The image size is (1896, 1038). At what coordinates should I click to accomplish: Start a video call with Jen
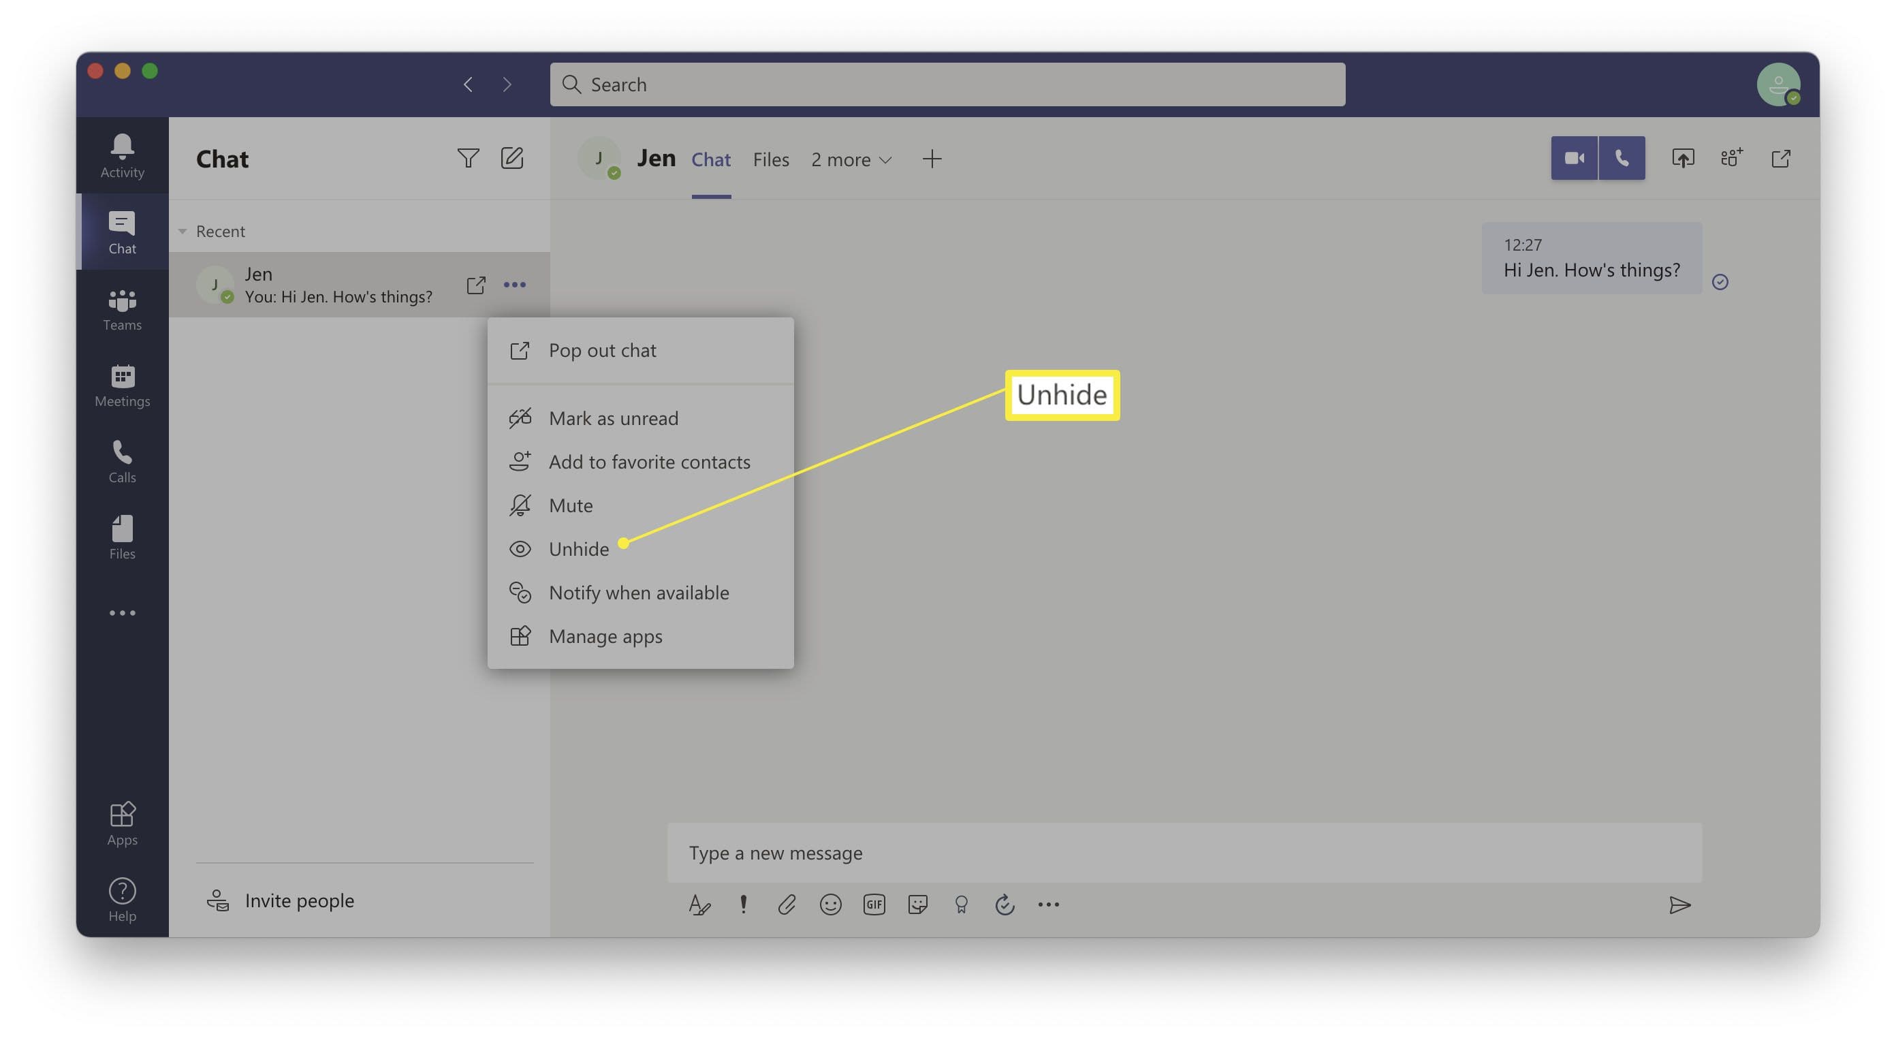tap(1574, 158)
